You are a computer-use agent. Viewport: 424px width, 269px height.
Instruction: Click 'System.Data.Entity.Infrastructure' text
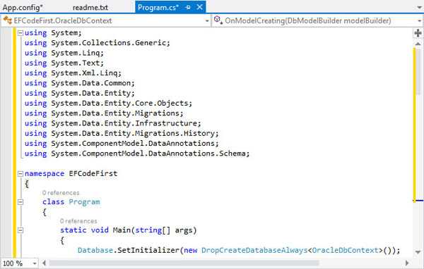coord(124,123)
